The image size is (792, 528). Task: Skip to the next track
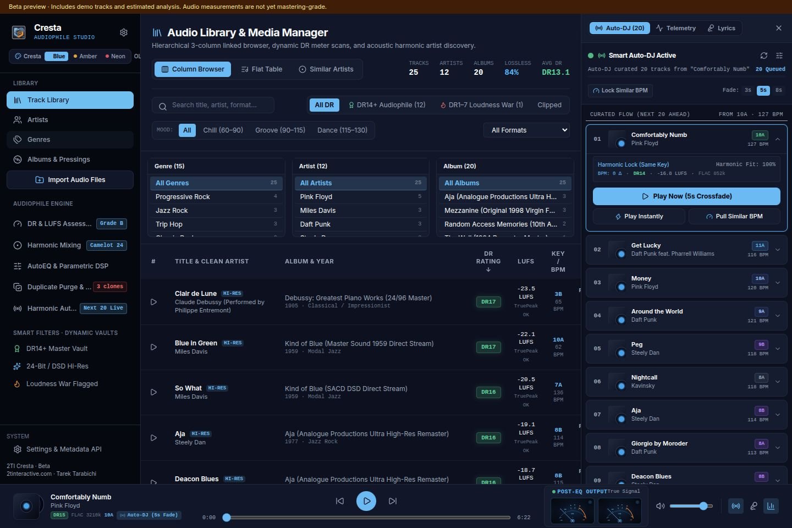[393, 501]
